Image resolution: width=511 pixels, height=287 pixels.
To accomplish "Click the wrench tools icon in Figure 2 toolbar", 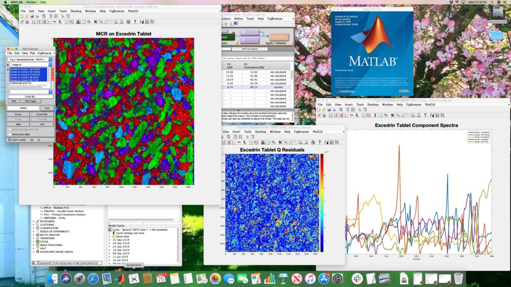I will [x=95, y=22].
